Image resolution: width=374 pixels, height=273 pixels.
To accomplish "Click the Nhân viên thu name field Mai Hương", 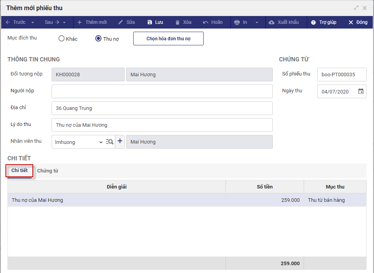I will pyautogui.click(x=199, y=142).
